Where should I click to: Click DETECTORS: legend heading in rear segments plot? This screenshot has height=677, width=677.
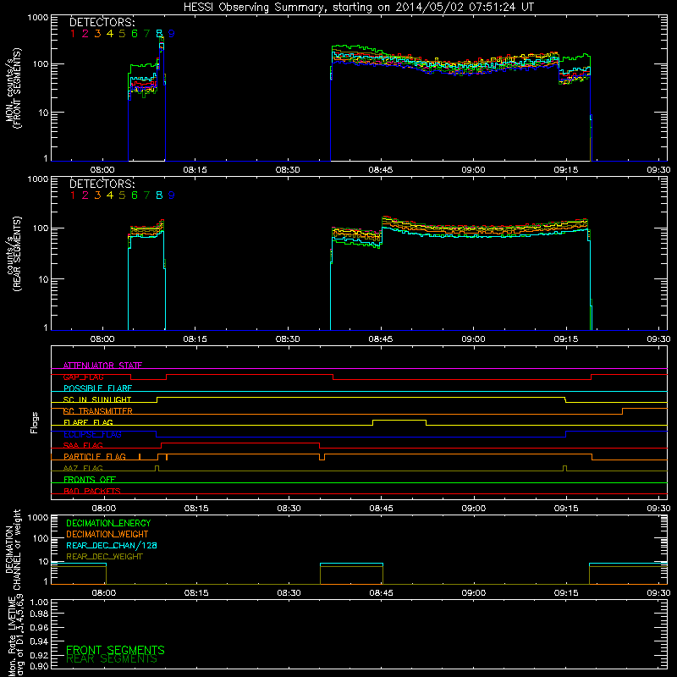[102, 184]
